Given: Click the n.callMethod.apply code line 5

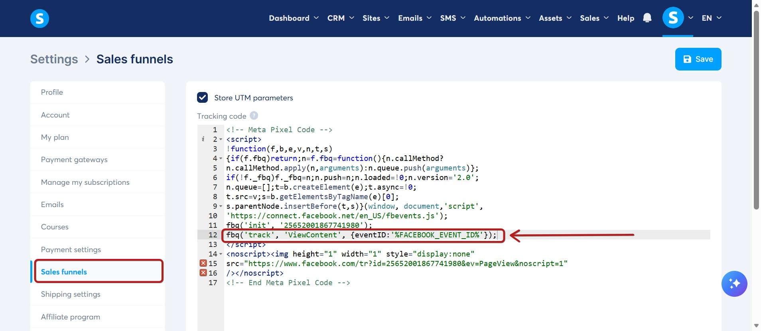Looking at the screenshot, I should (352, 168).
